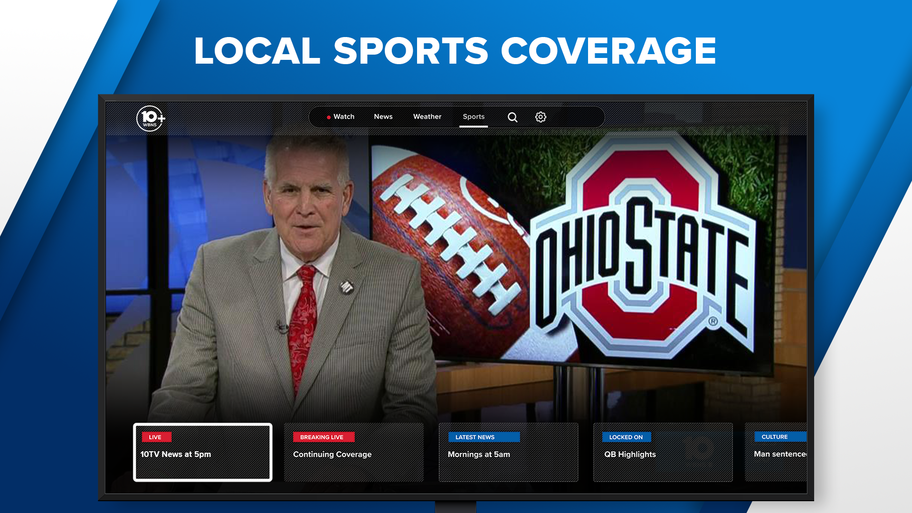
Task: Click the red LIVE badge
Action: coord(156,437)
